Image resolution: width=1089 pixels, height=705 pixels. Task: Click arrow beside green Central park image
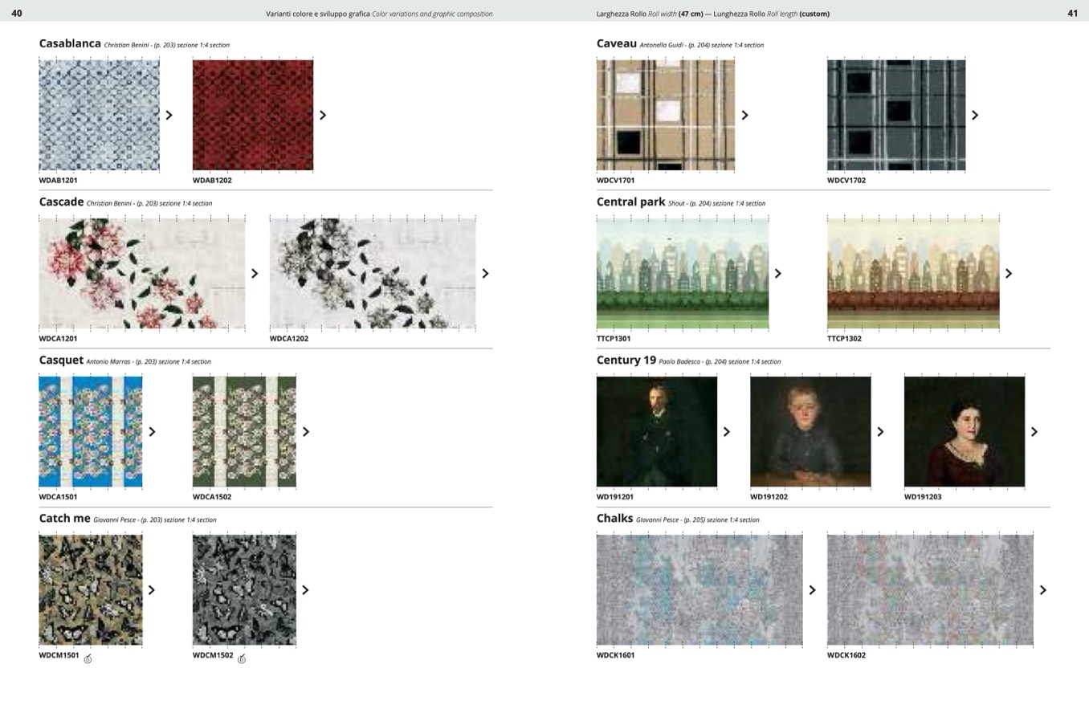[x=777, y=273]
